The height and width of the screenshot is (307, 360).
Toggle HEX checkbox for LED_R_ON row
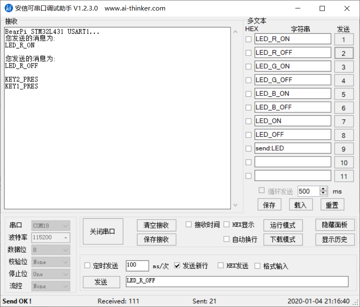pos(248,39)
